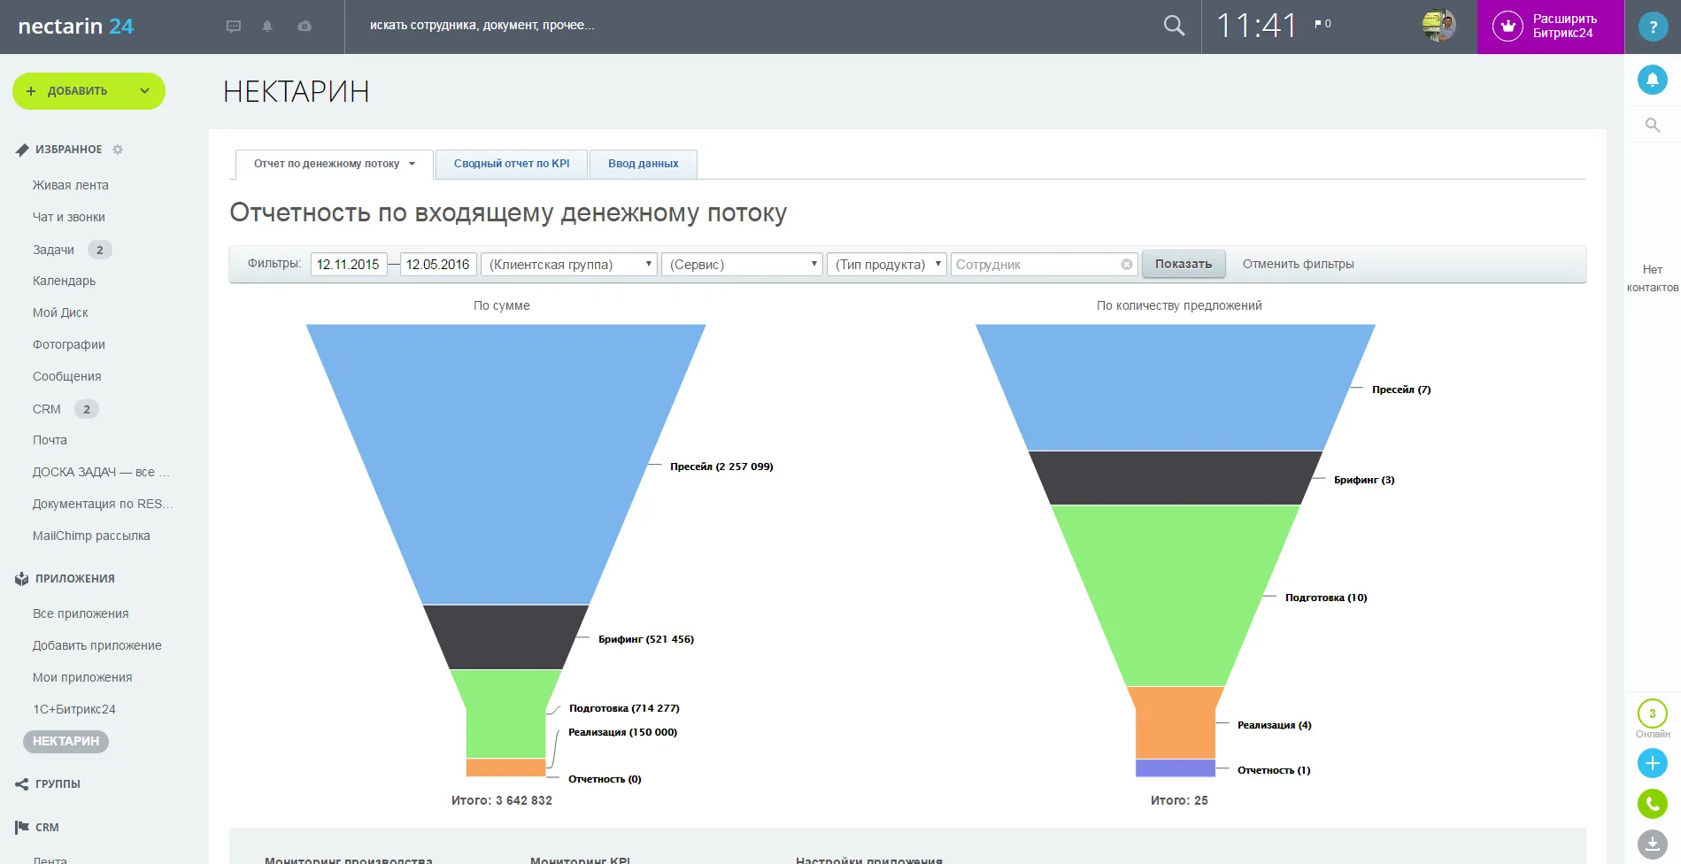Click the blue plus icon in right sidebar
Viewport: 1681px width, 864px height.
pyautogui.click(x=1652, y=763)
